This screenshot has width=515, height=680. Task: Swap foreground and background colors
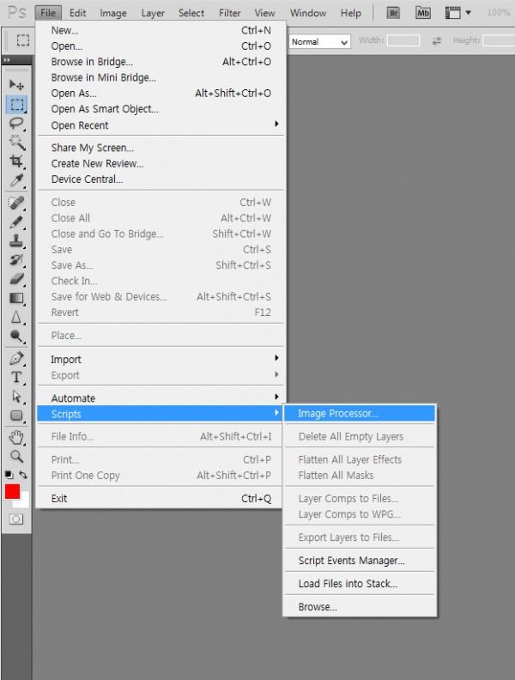click(23, 475)
